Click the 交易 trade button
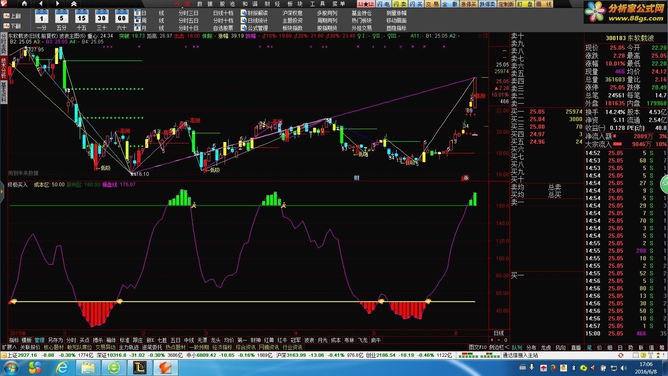Screen dimensions: 668x376 click(432, 4)
